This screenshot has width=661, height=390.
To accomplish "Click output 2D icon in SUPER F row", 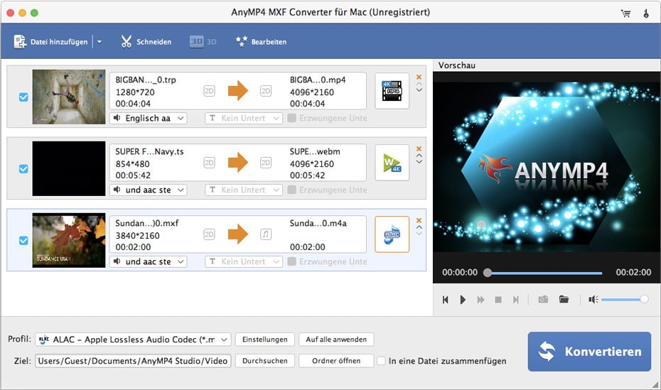I will [x=266, y=163].
